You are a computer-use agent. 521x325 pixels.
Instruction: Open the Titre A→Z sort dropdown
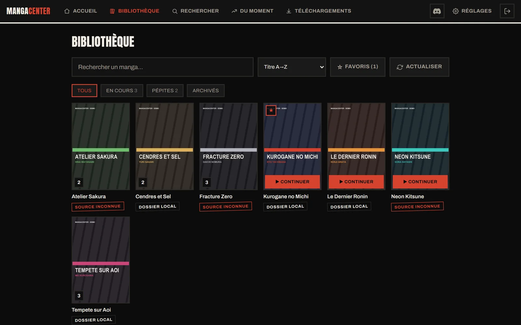pyautogui.click(x=292, y=67)
